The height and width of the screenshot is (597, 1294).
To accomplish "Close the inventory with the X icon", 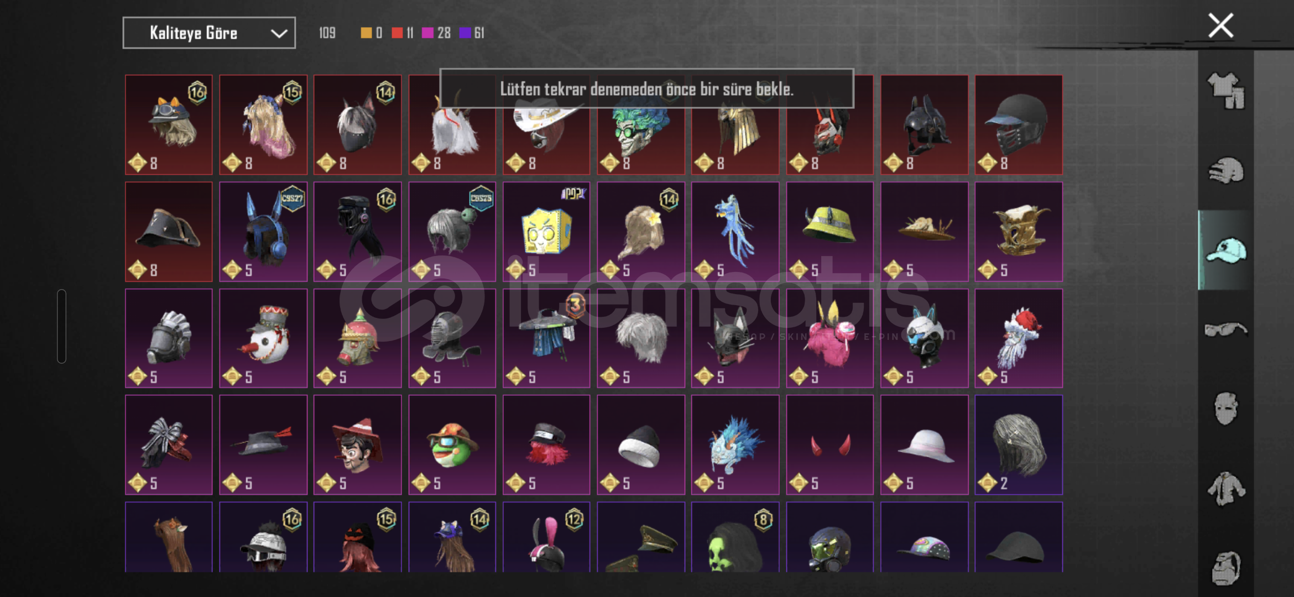I will (1220, 25).
